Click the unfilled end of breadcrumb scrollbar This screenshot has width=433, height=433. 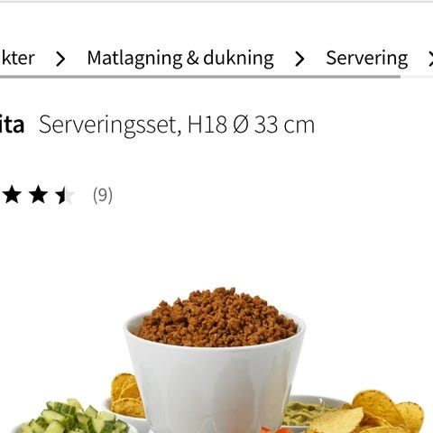[417, 77]
